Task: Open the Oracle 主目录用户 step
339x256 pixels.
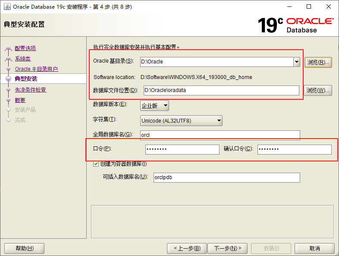Action: (x=36, y=69)
